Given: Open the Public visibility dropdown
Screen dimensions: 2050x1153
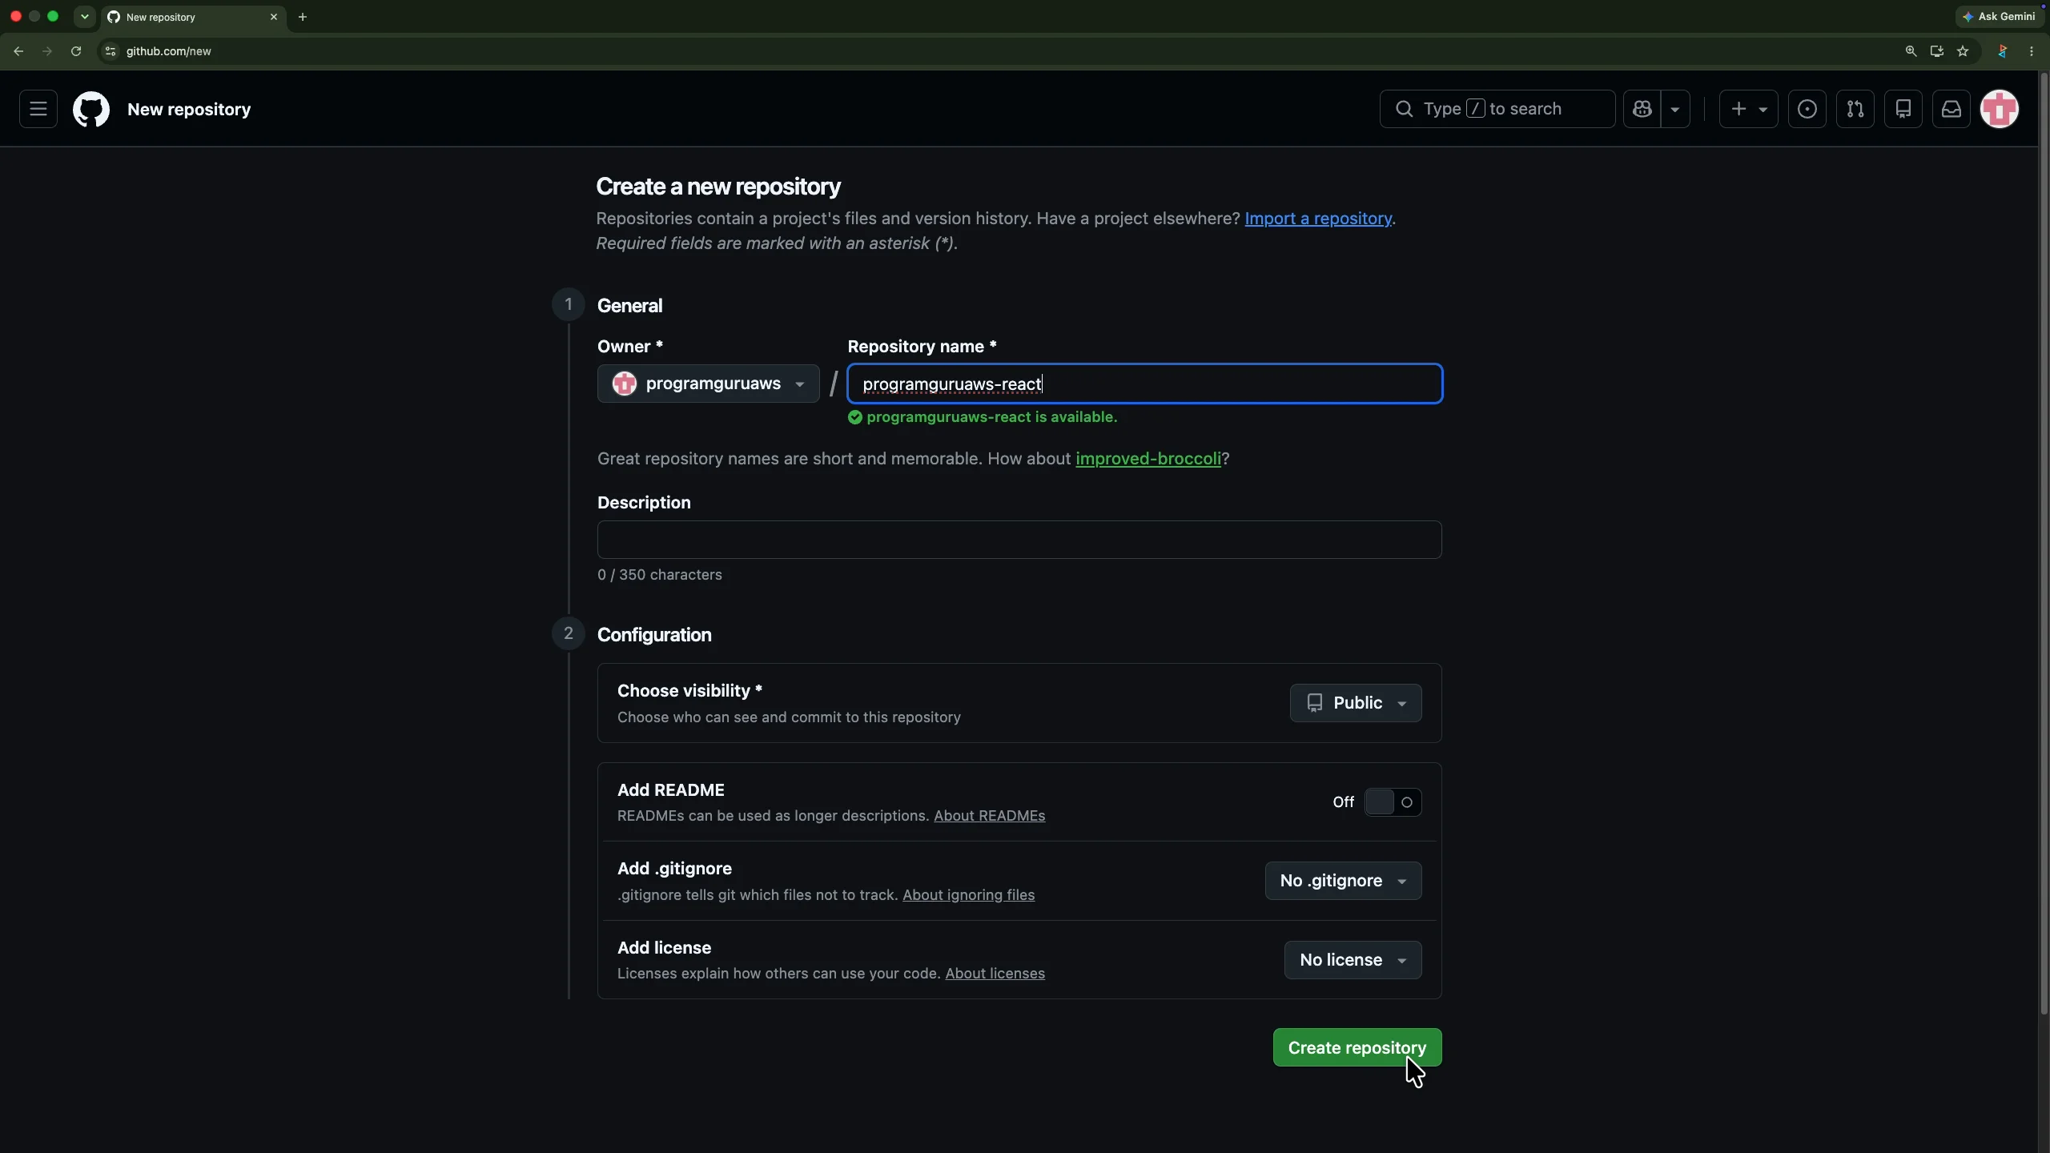Looking at the screenshot, I should click(x=1356, y=703).
